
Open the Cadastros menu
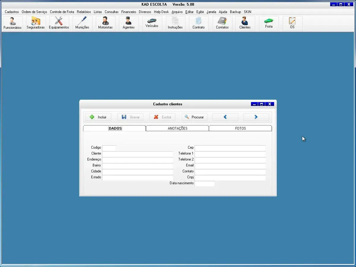point(12,12)
